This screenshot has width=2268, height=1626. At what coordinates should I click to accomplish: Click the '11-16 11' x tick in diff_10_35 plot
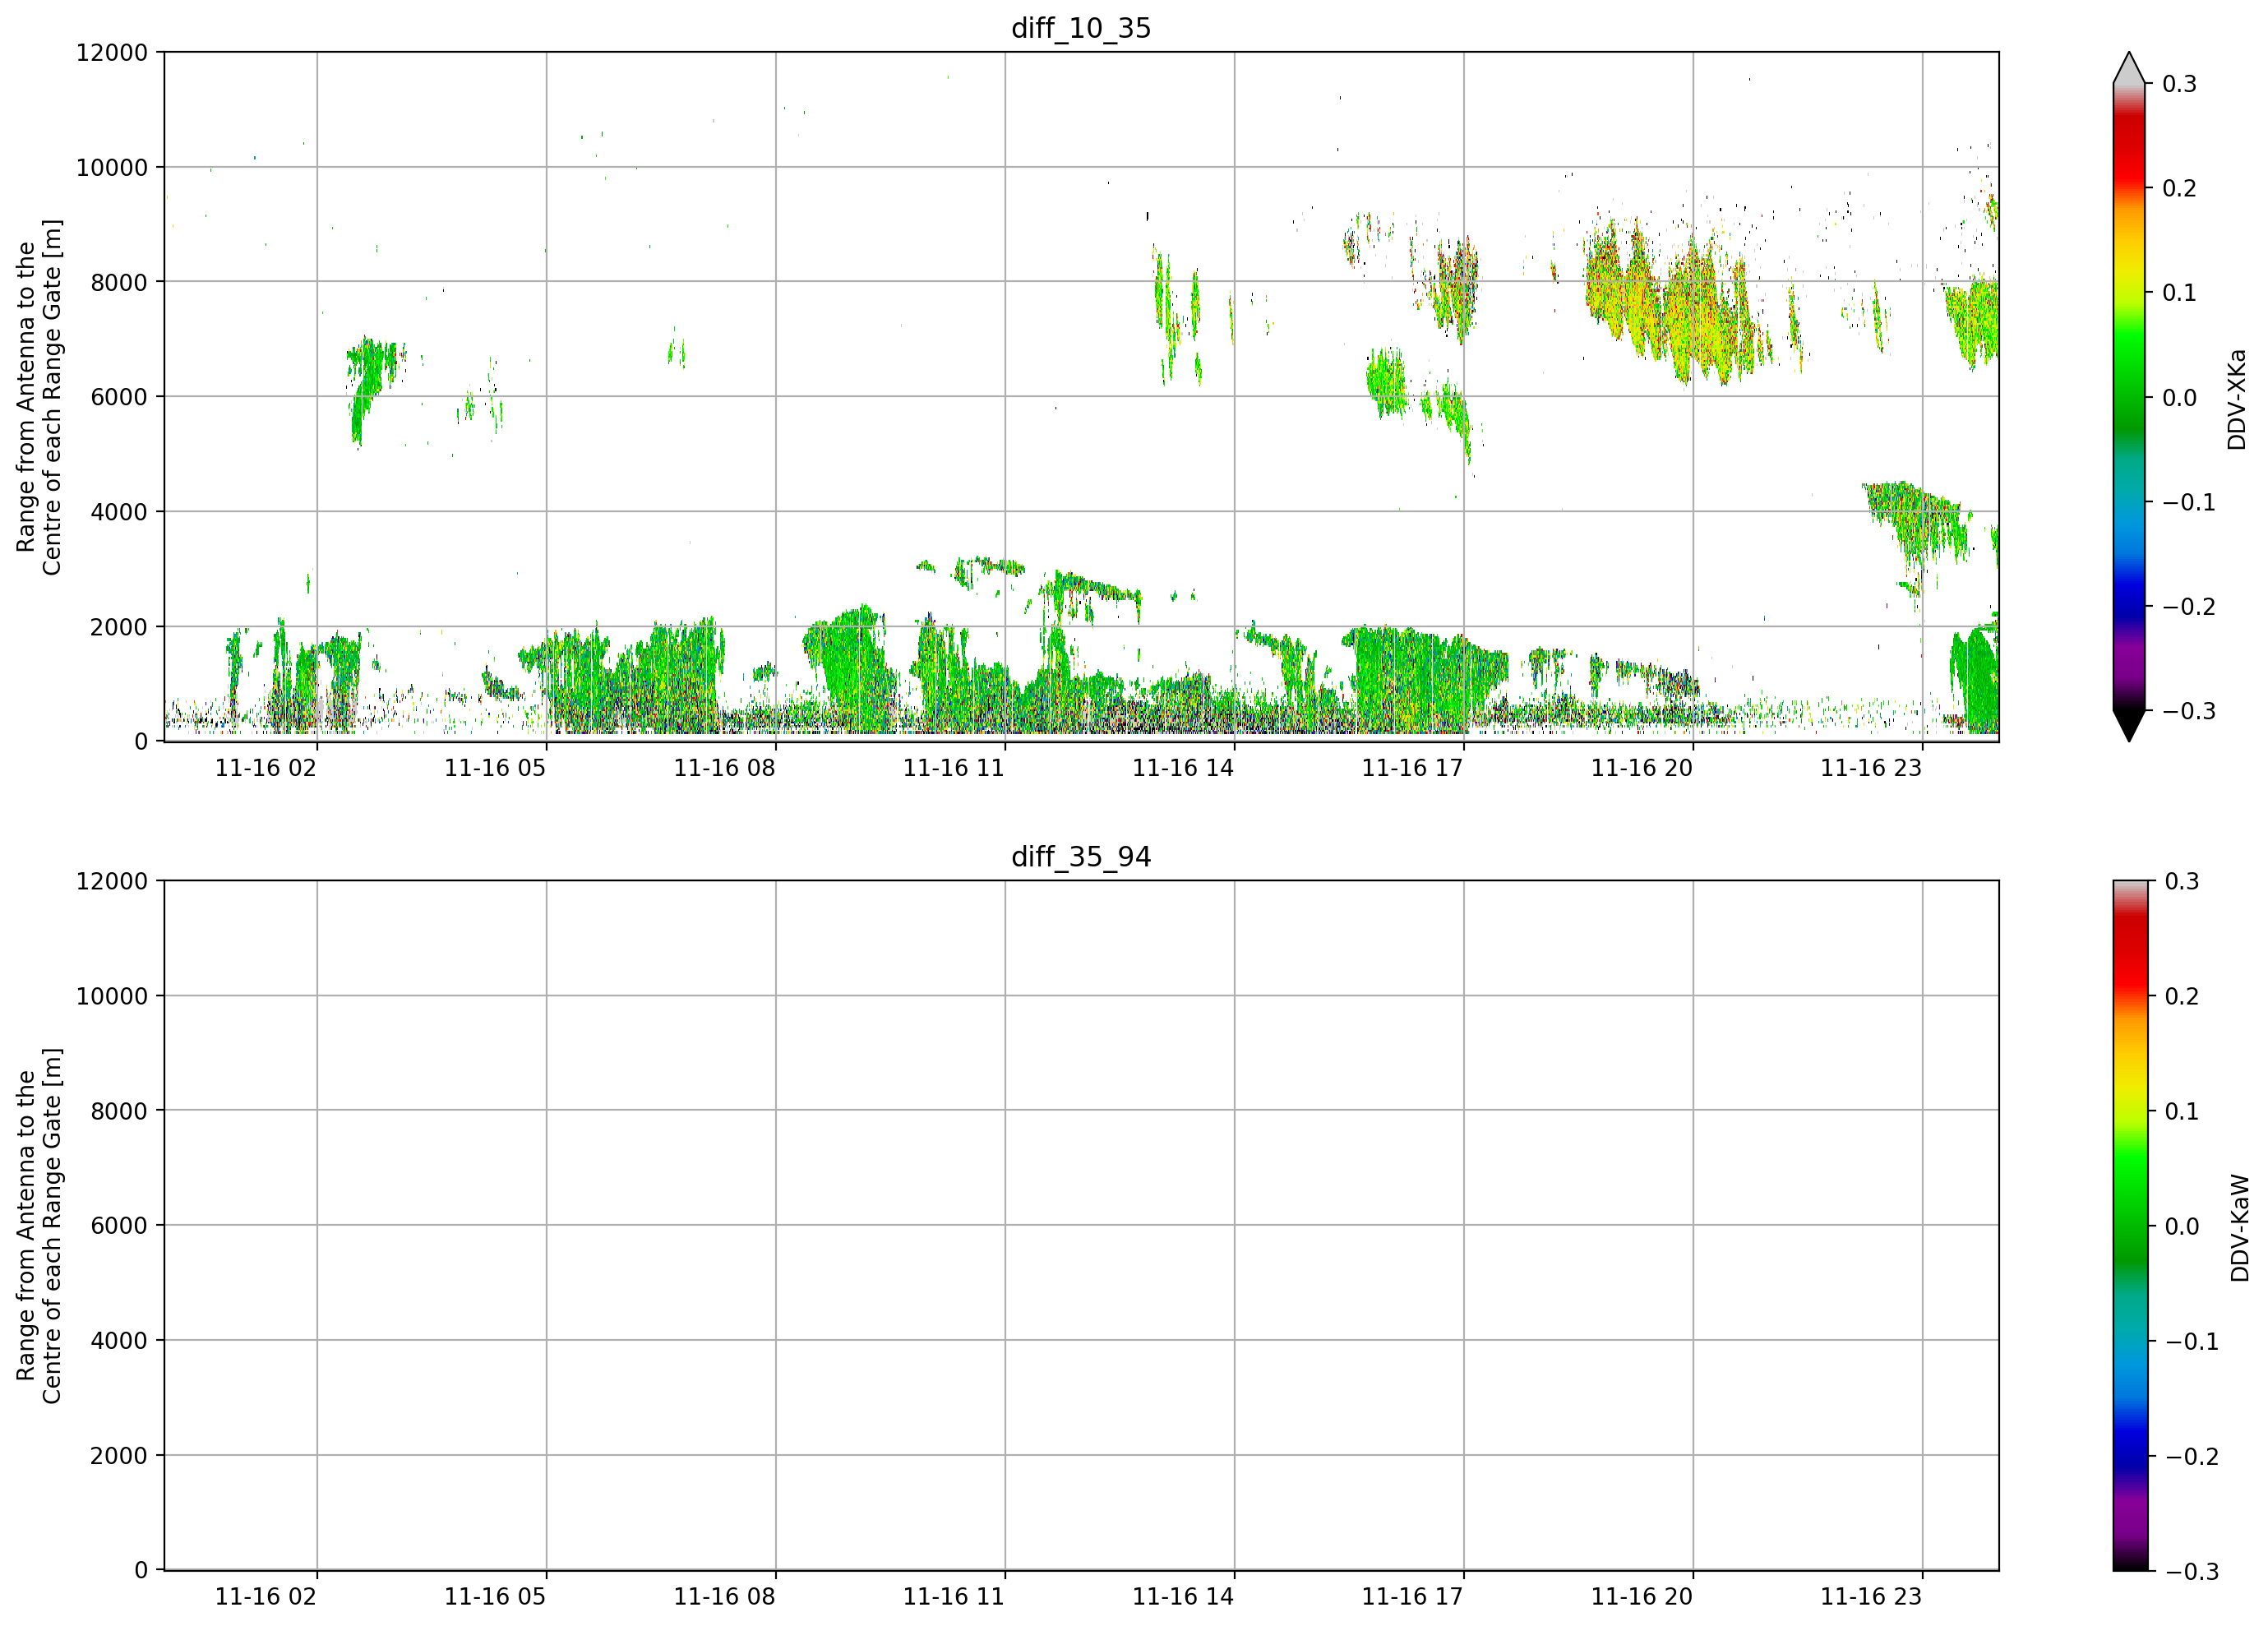click(x=953, y=768)
